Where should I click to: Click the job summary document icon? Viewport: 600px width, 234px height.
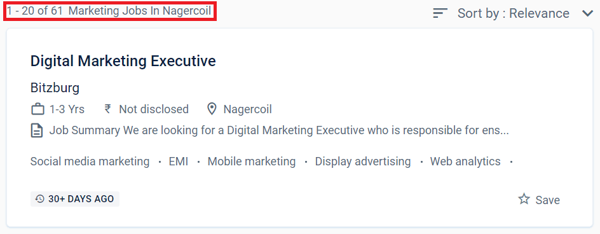37,131
